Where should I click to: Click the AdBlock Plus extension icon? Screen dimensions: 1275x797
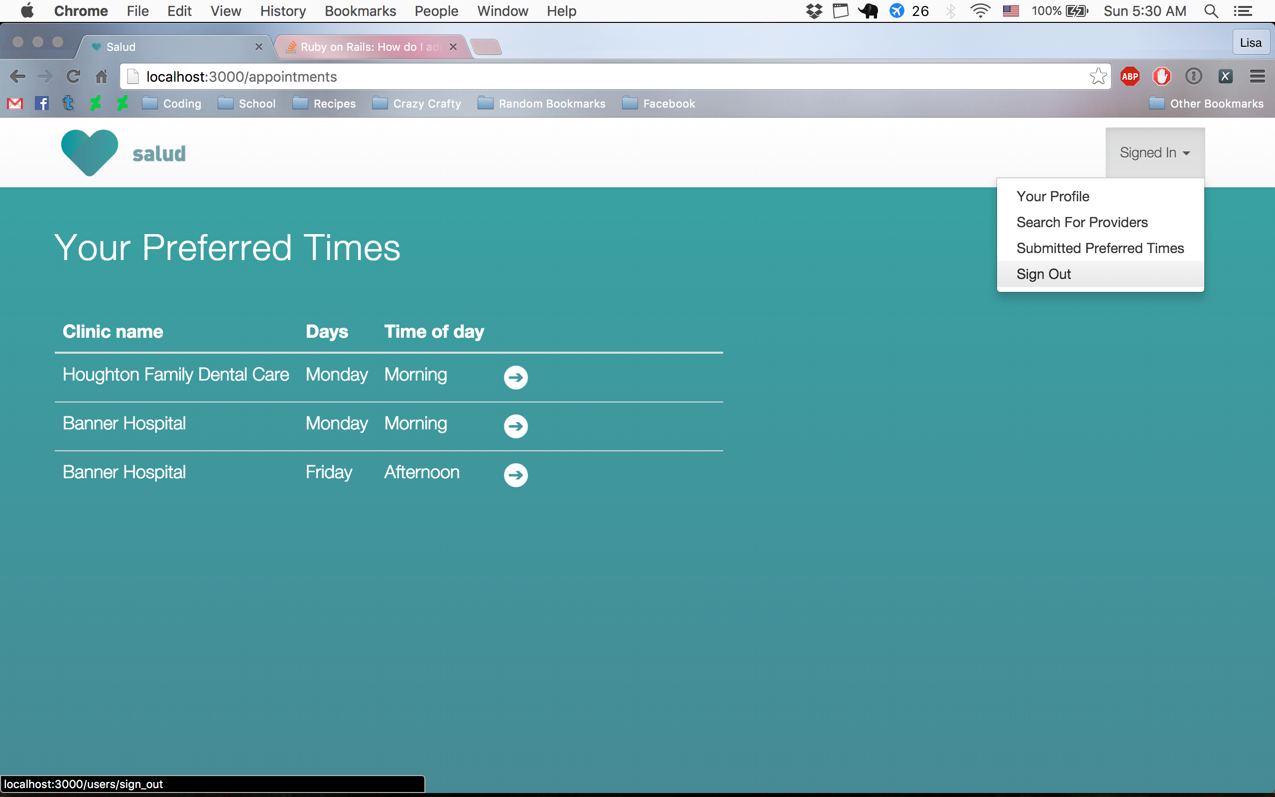[x=1130, y=76]
